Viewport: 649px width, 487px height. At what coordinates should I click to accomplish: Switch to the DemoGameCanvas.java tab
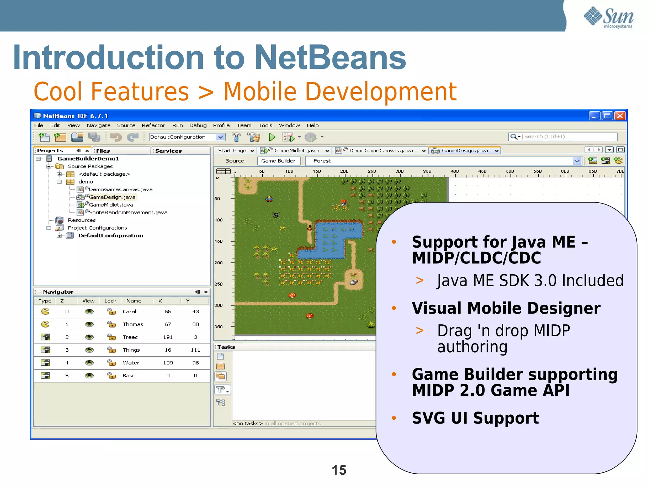tap(381, 151)
